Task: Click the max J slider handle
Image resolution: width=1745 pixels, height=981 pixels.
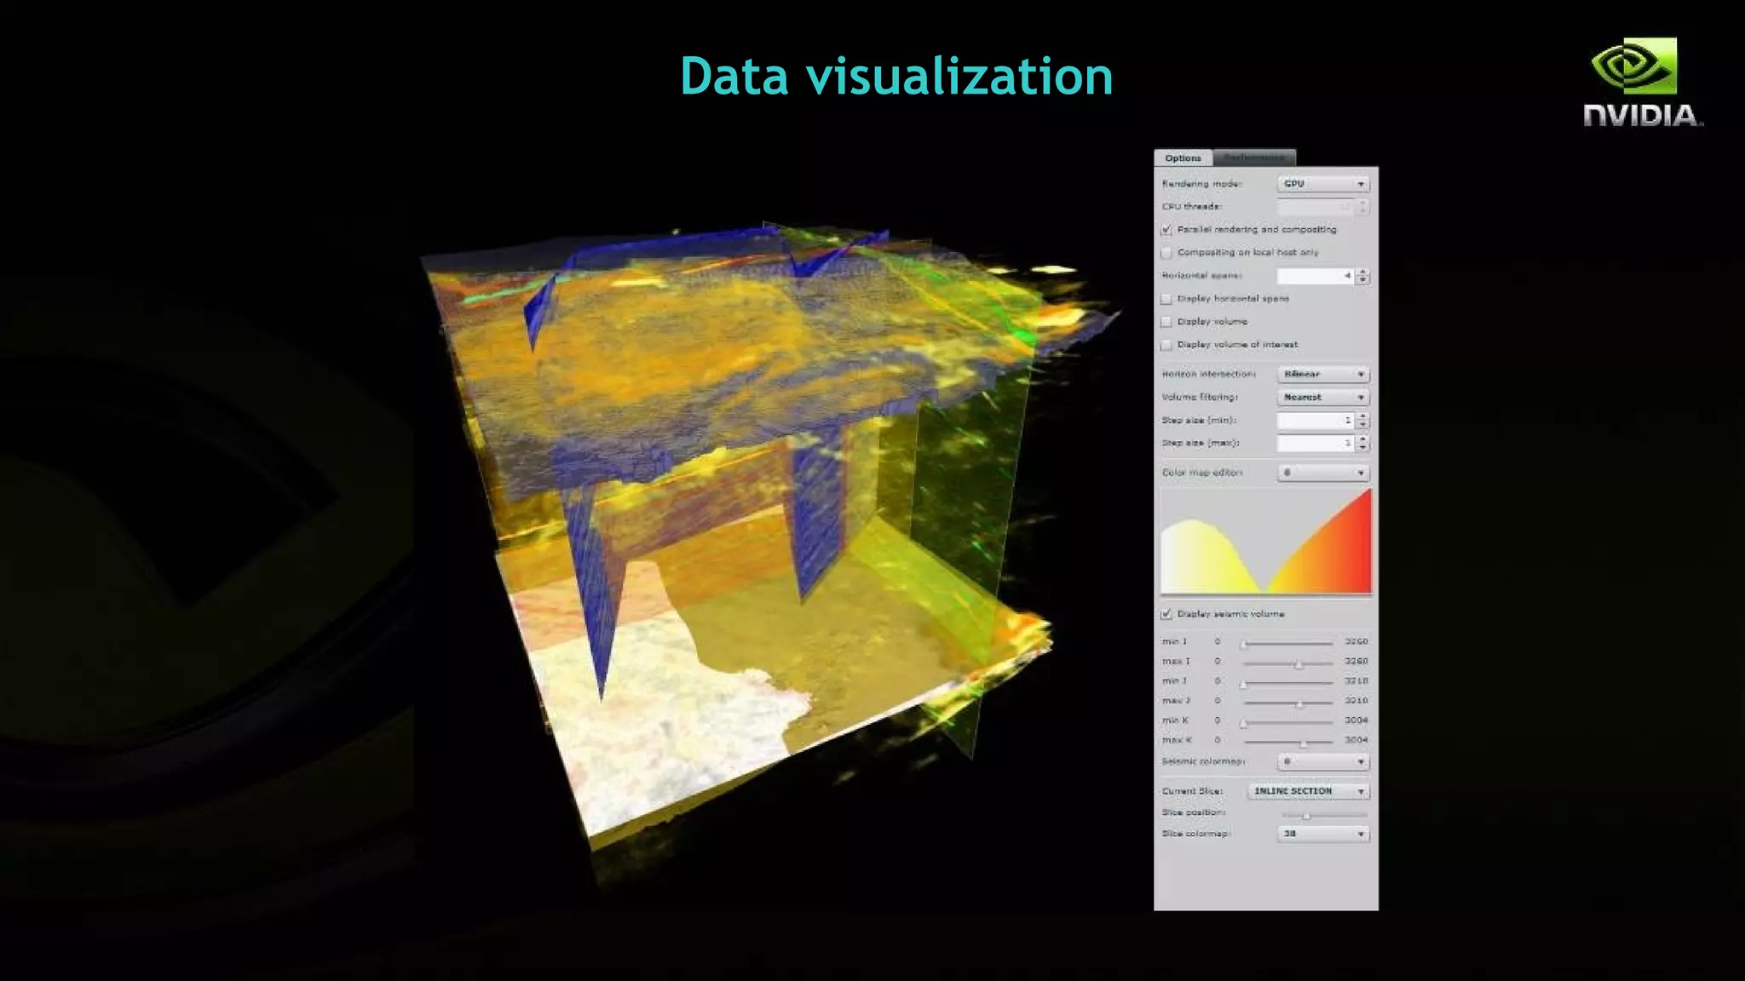Action: tap(1299, 703)
